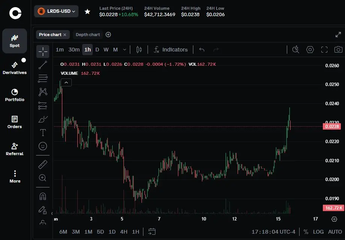This screenshot has height=240, width=345.
Task: Open the Derivatives section
Action: pos(15,68)
